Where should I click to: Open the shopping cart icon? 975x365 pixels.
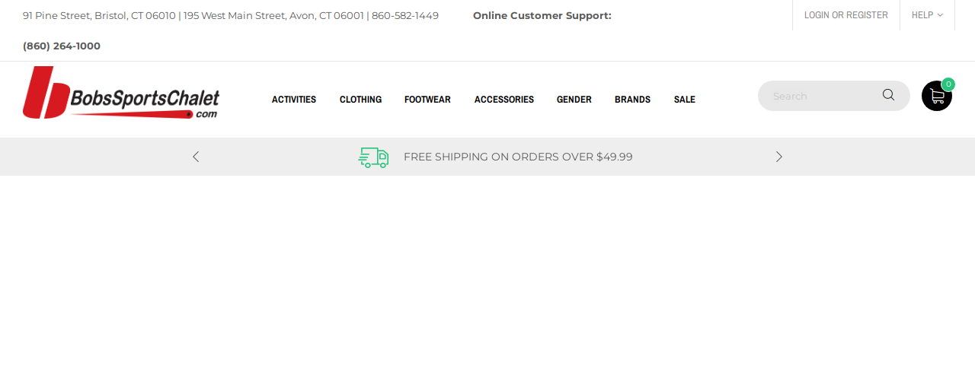tap(937, 96)
